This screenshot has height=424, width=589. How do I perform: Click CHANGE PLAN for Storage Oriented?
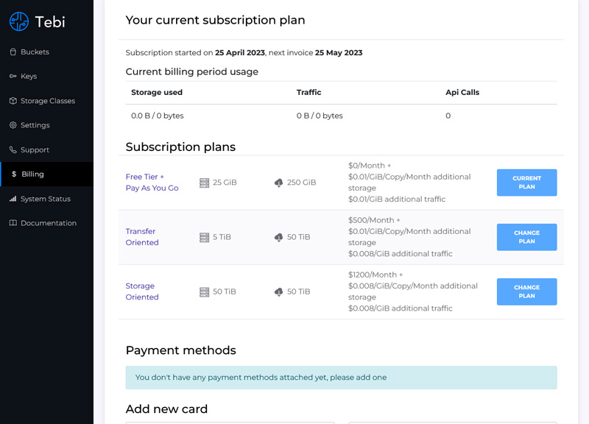tap(526, 291)
